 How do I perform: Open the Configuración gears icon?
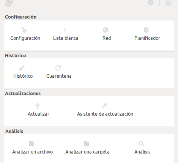tap(24, 30)
